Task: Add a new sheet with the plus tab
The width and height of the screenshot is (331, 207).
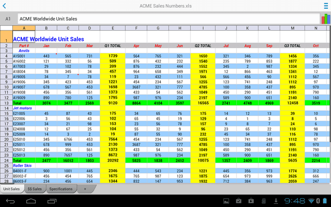Action: coord(85,189)
